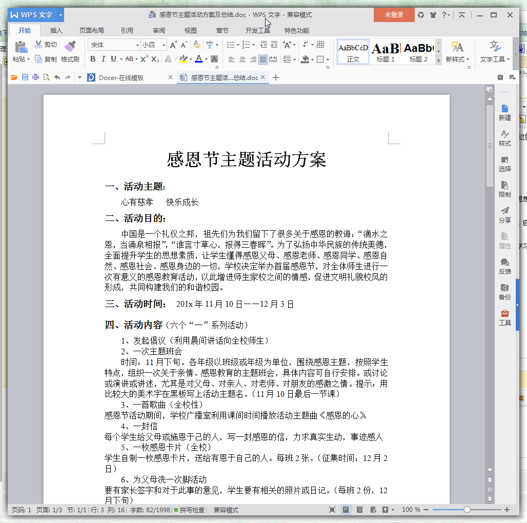Toggle Underline formatting

(114, 59)
